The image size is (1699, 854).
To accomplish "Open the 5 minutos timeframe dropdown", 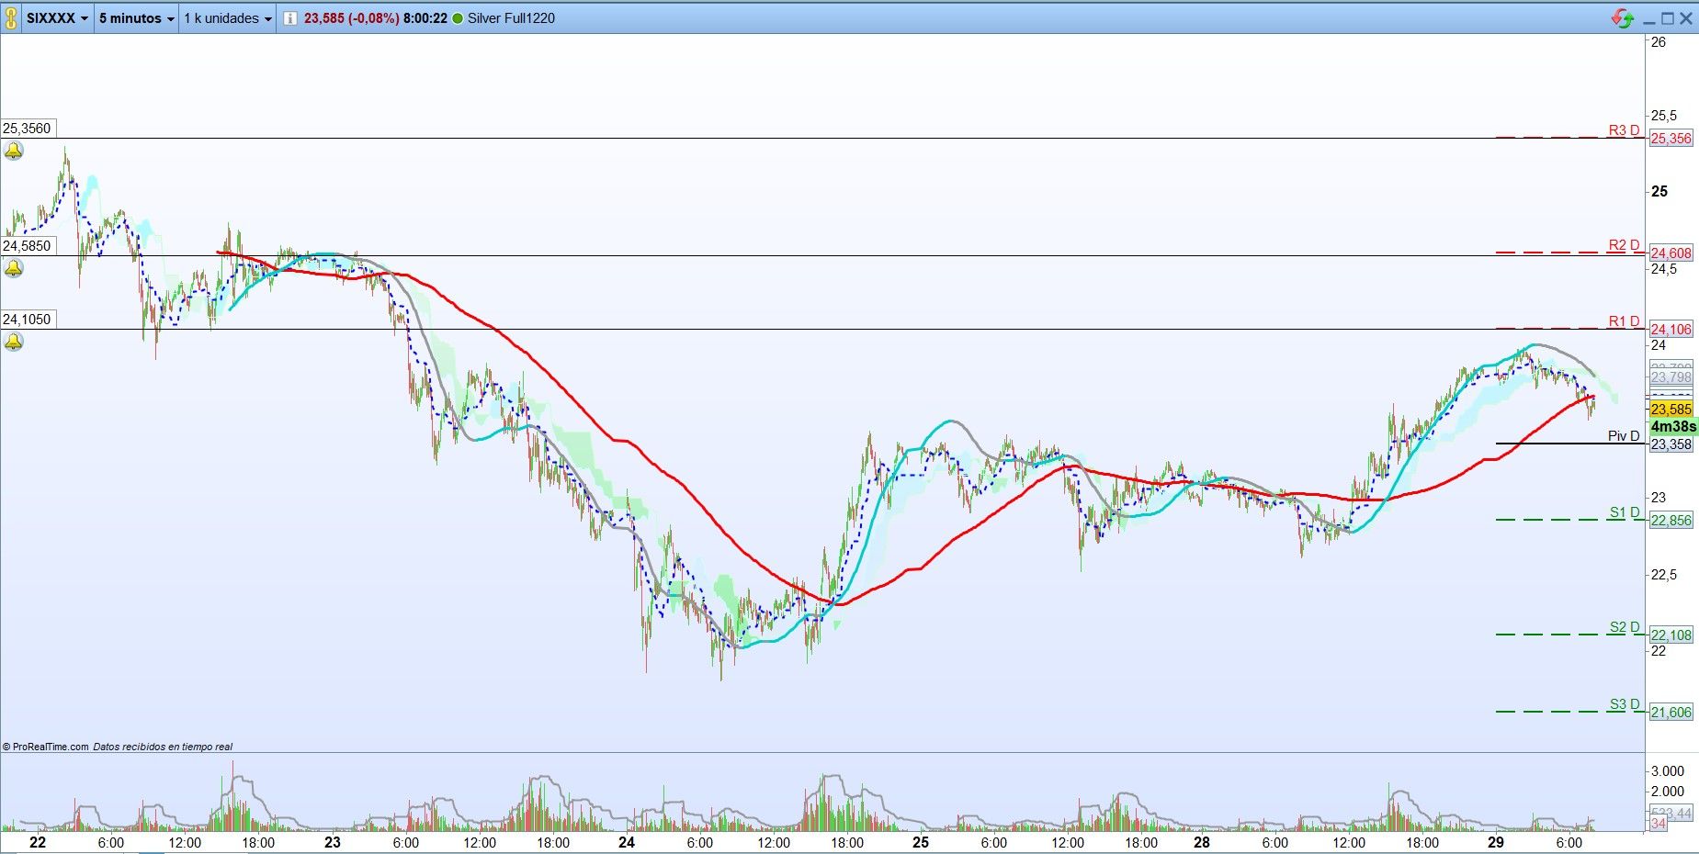I will click(x=136, y=18).
